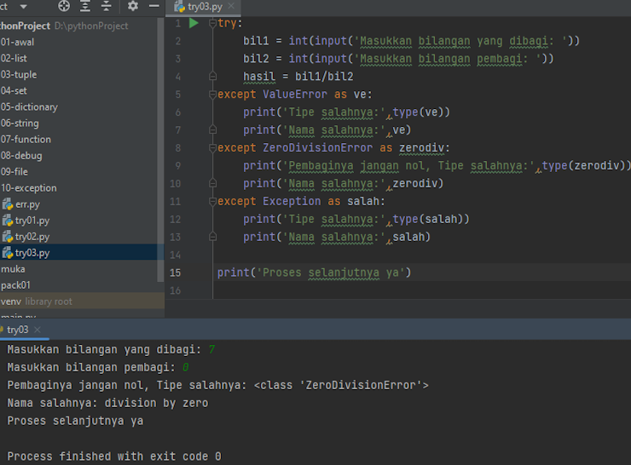Collapse the except ValueError fold marker
This screenshot has height=465, width=631.
[x=212, y=95]
